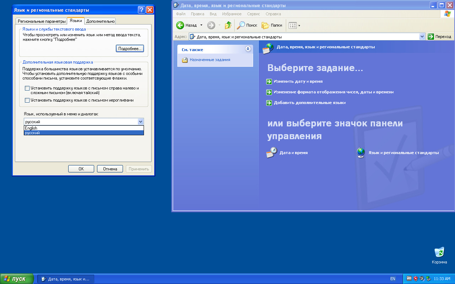
Task: Cancel the dialog with Отмена
Action: pyautogui.click(x=110, y=169)
